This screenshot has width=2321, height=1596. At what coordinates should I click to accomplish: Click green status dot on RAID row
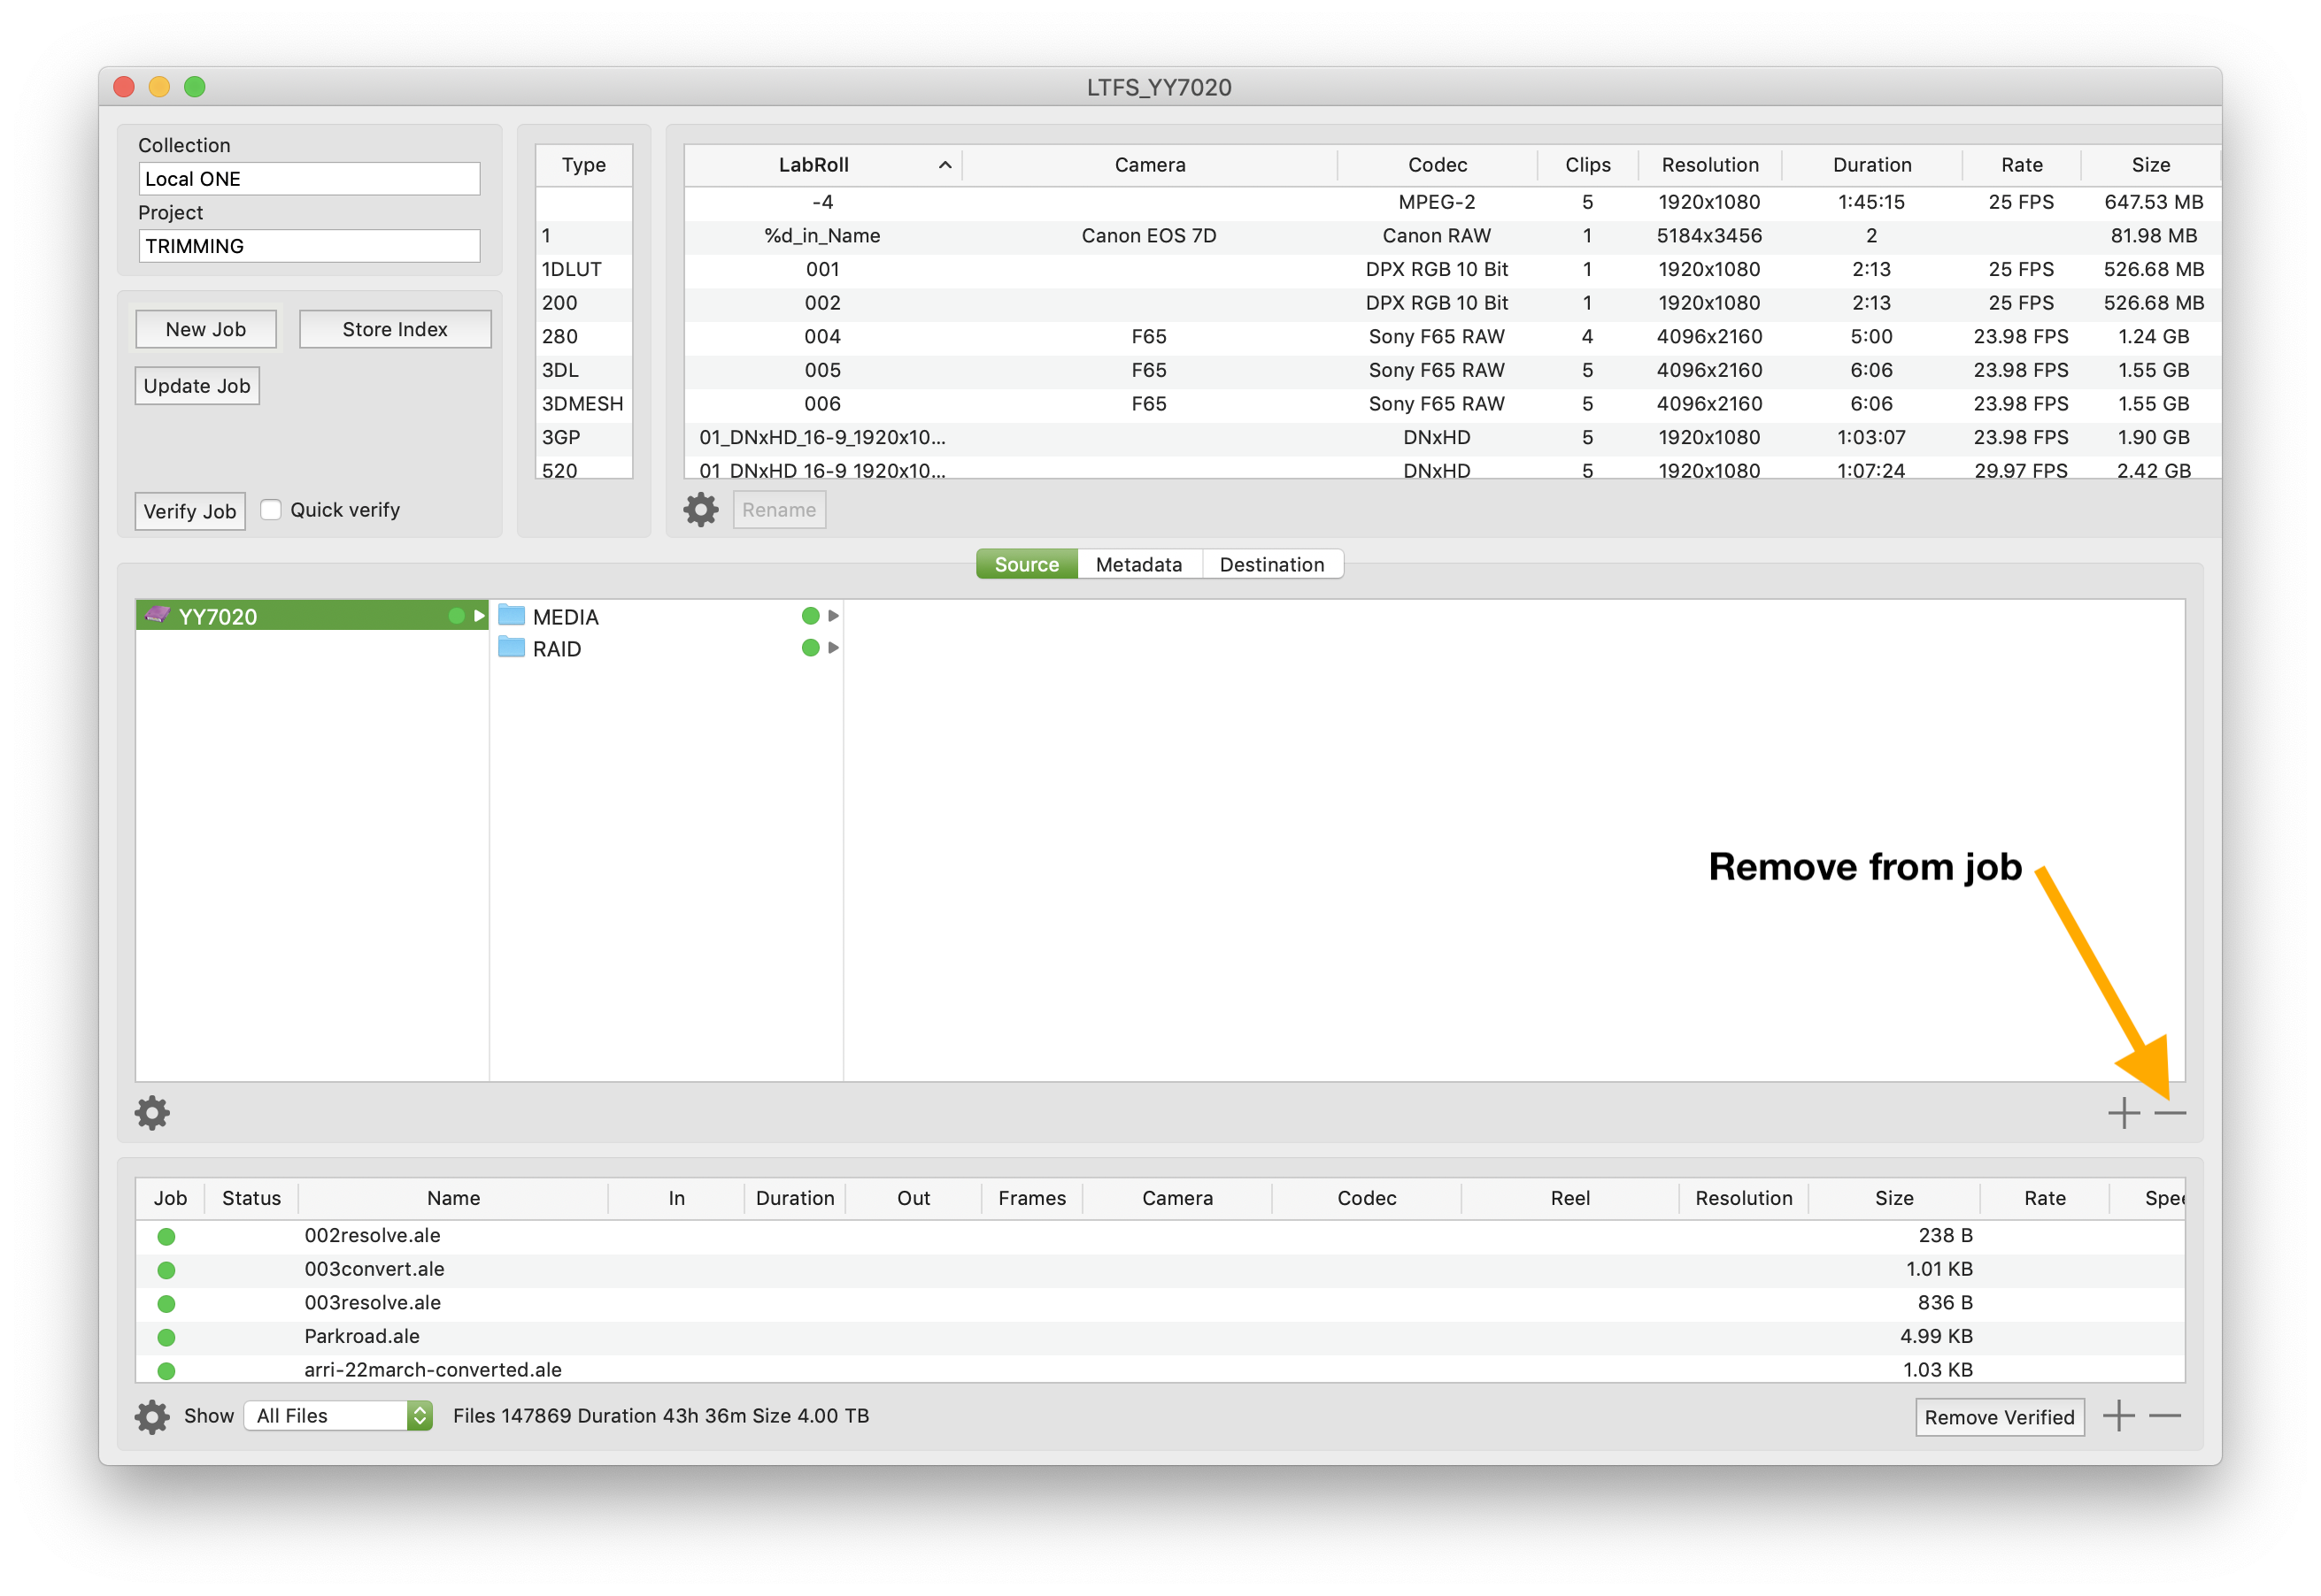810,648
